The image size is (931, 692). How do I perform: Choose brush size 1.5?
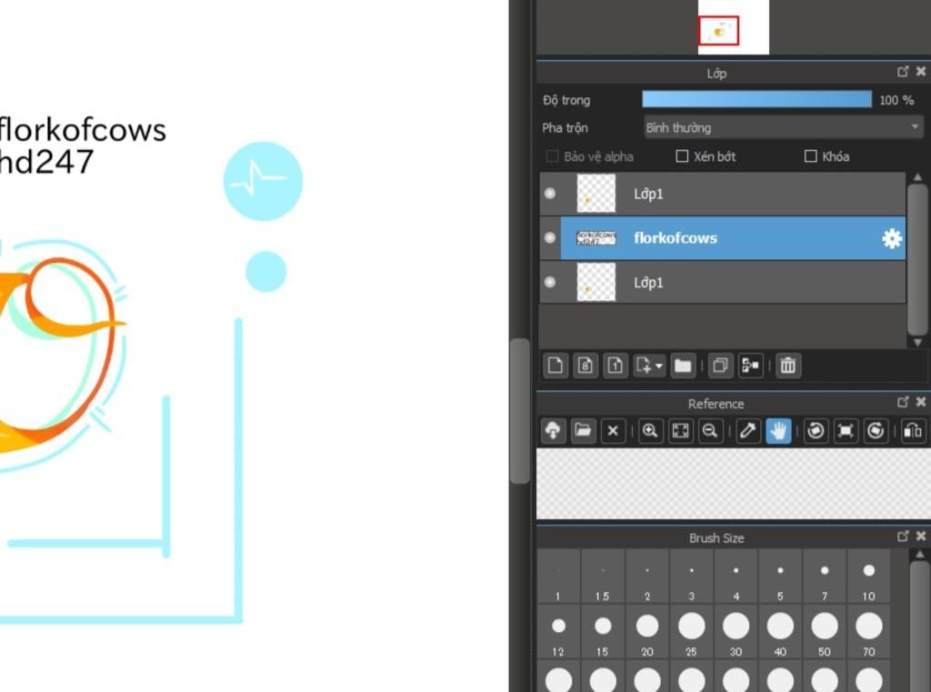pos(603,577)
